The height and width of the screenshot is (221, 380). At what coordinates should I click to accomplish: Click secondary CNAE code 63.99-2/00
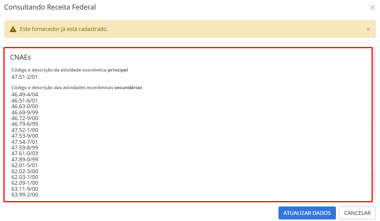[x=25, y=195]
